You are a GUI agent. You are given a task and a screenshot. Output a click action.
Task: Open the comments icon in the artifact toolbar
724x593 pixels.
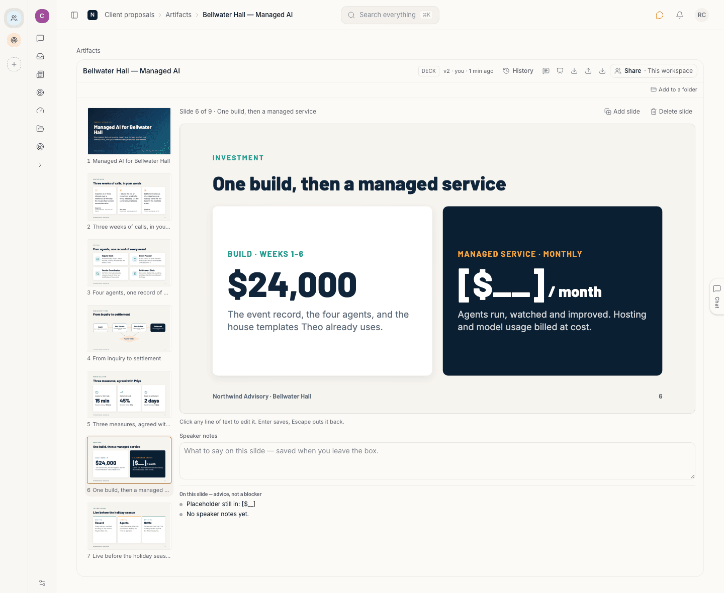[x=546, y=71]
